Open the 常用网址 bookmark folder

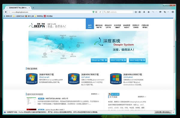(x=39, y=16)
